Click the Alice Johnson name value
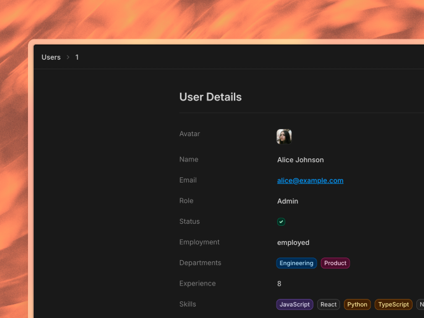The image size is (424, 318). pyautogui.click(x=300, y=160)
